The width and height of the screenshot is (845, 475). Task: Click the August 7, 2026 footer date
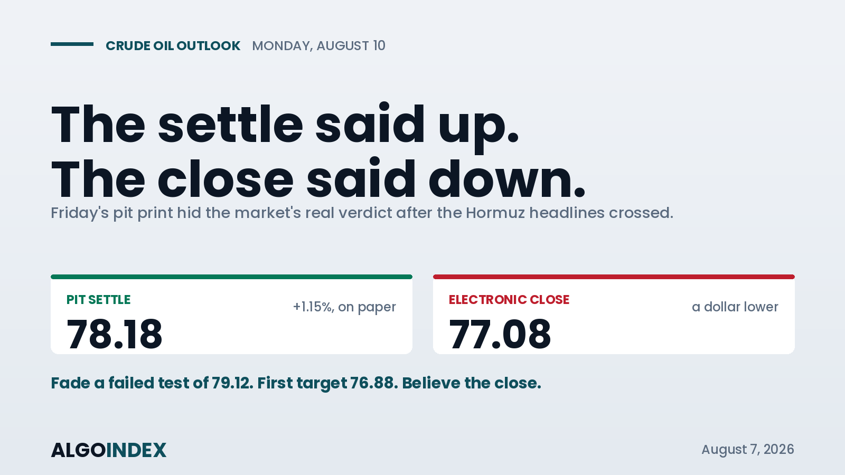point(748,449)
